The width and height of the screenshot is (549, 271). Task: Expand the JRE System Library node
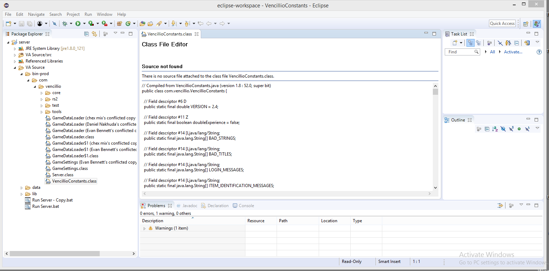click(15, 48)
